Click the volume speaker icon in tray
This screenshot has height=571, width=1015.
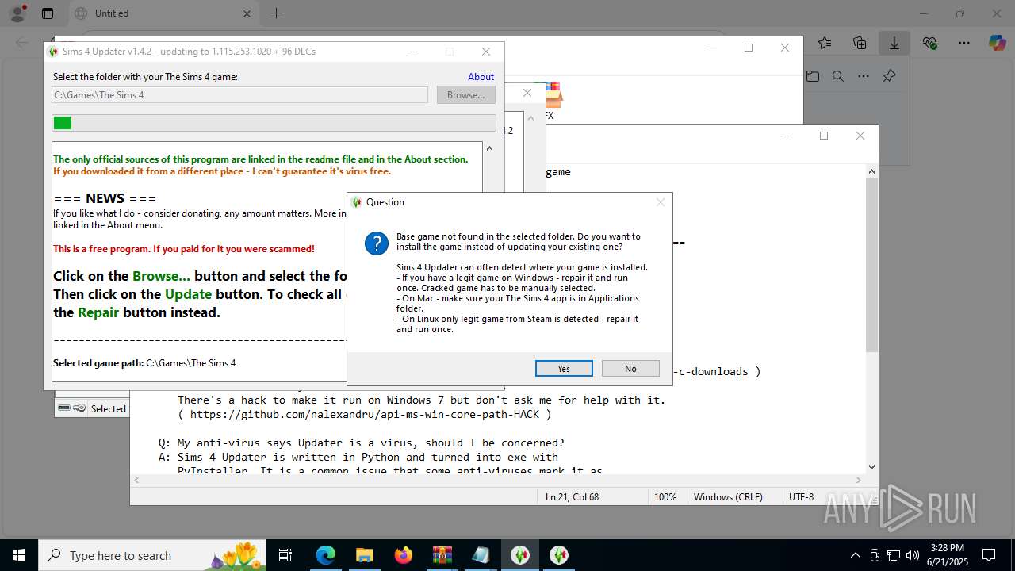913,555
